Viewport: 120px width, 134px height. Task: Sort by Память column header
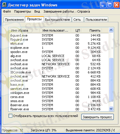tap(92, 30)
